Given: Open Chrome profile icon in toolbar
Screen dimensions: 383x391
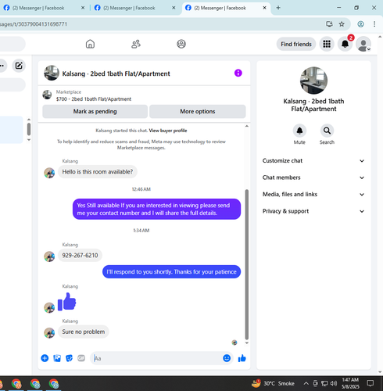Looking at the screenshot, I should tap(360, 24).
